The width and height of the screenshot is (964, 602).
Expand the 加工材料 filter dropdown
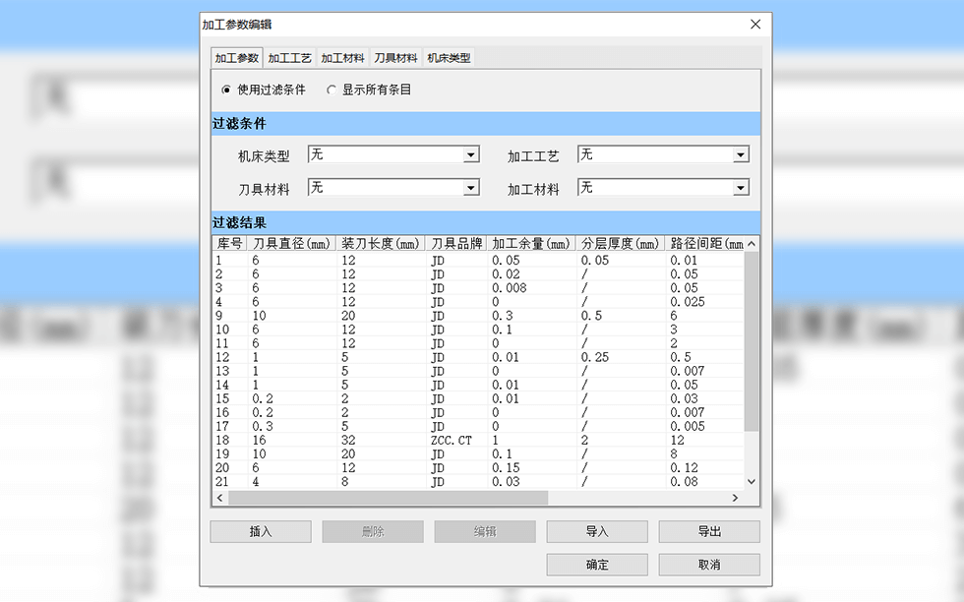(741, 188)
